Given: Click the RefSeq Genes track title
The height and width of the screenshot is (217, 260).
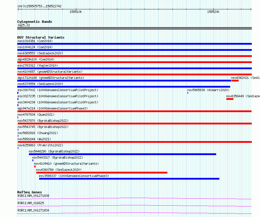Looking at the screenshot, I should coord(30,192).
